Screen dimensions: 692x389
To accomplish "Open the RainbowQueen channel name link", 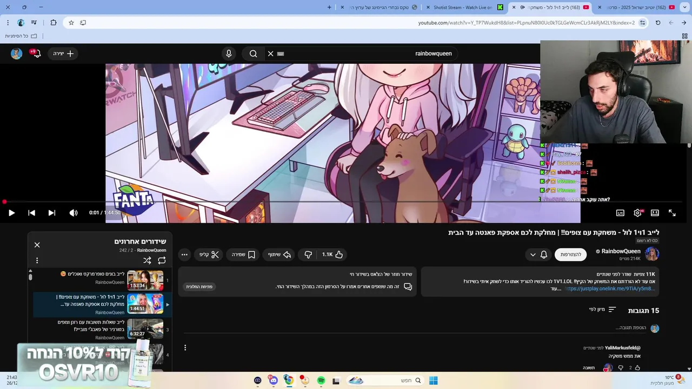I will 621,251.
